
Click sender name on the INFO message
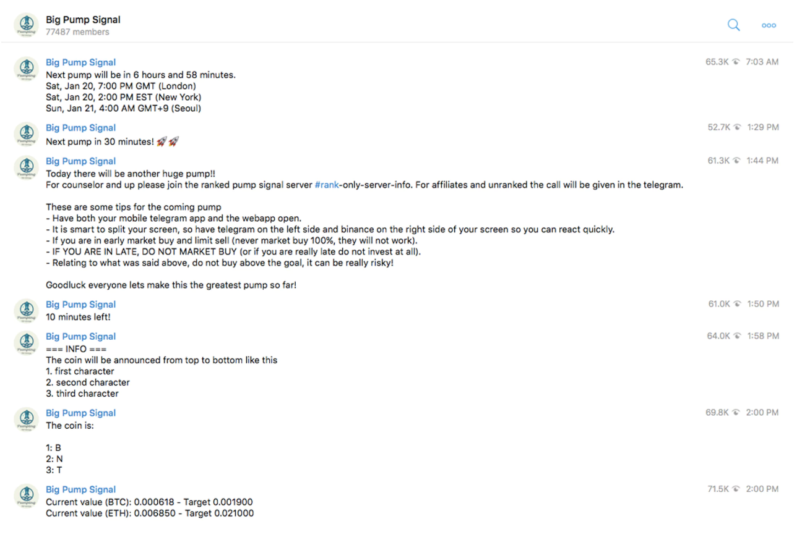coord(80,337)
